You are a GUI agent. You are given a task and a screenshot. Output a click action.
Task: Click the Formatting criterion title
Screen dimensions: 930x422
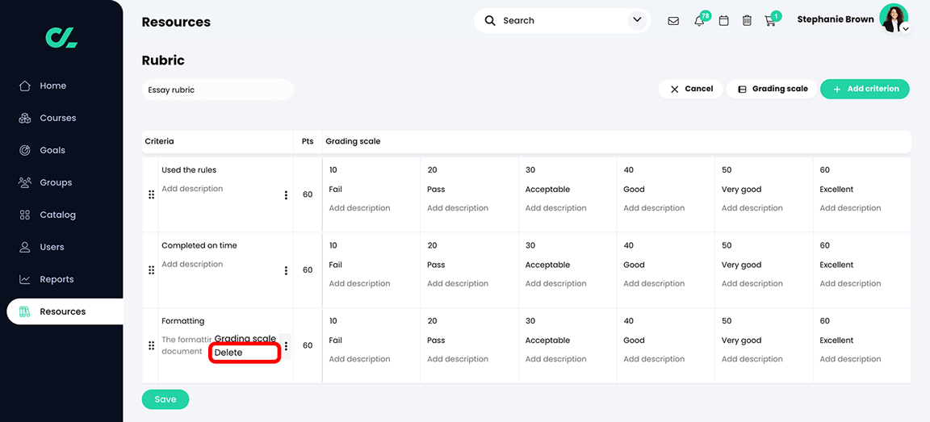182,321
